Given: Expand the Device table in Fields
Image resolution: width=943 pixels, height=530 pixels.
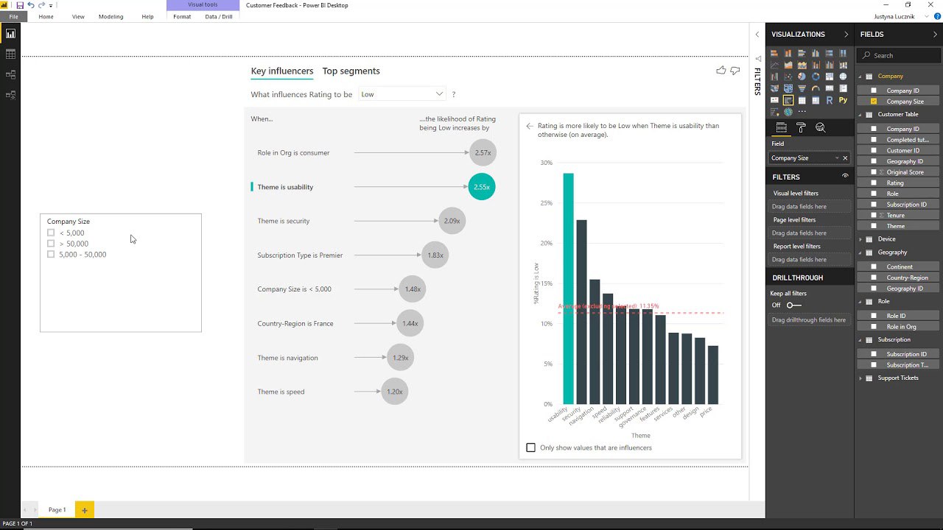Looking at the screenshot, I should [x=860, y=239].
